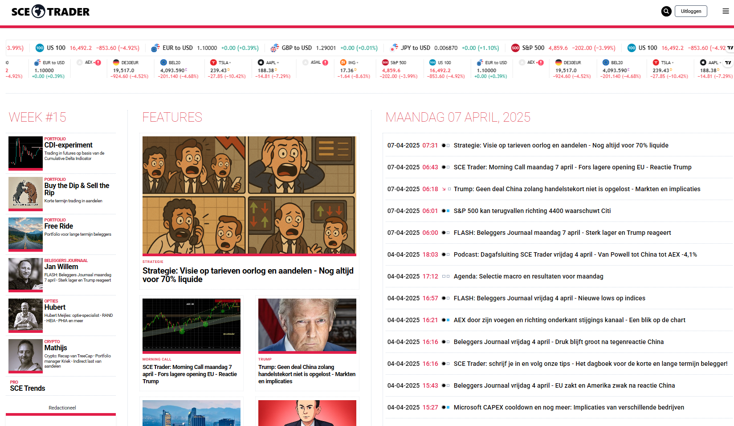
Task: Click the orange ING icon in the ticker
Action: click(343, 62)
